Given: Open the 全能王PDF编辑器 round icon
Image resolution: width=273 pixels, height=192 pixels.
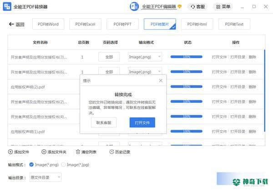Looking at the screenshot, I should point(134,7).
